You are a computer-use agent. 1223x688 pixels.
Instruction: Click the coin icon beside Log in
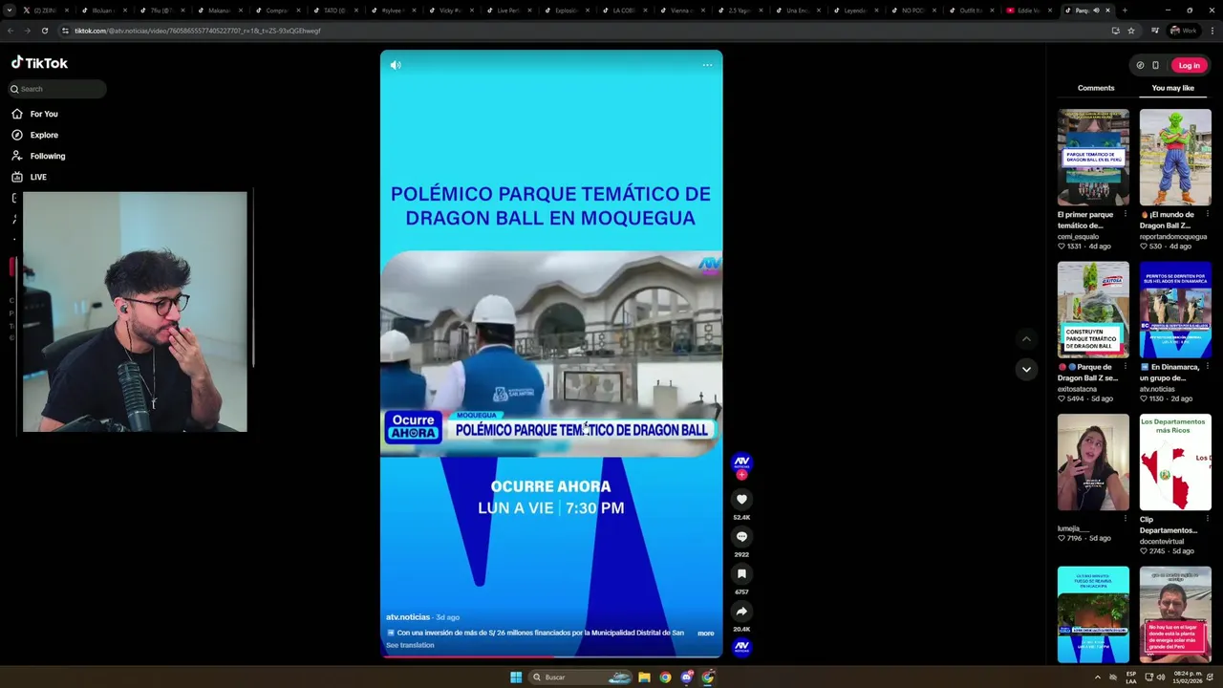(1140, 65)
